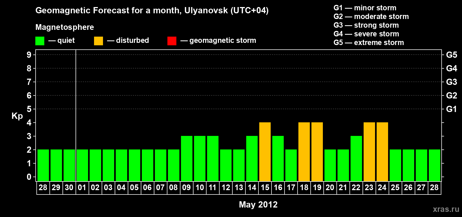Click the green bar for April 30

tap(69, 165)
